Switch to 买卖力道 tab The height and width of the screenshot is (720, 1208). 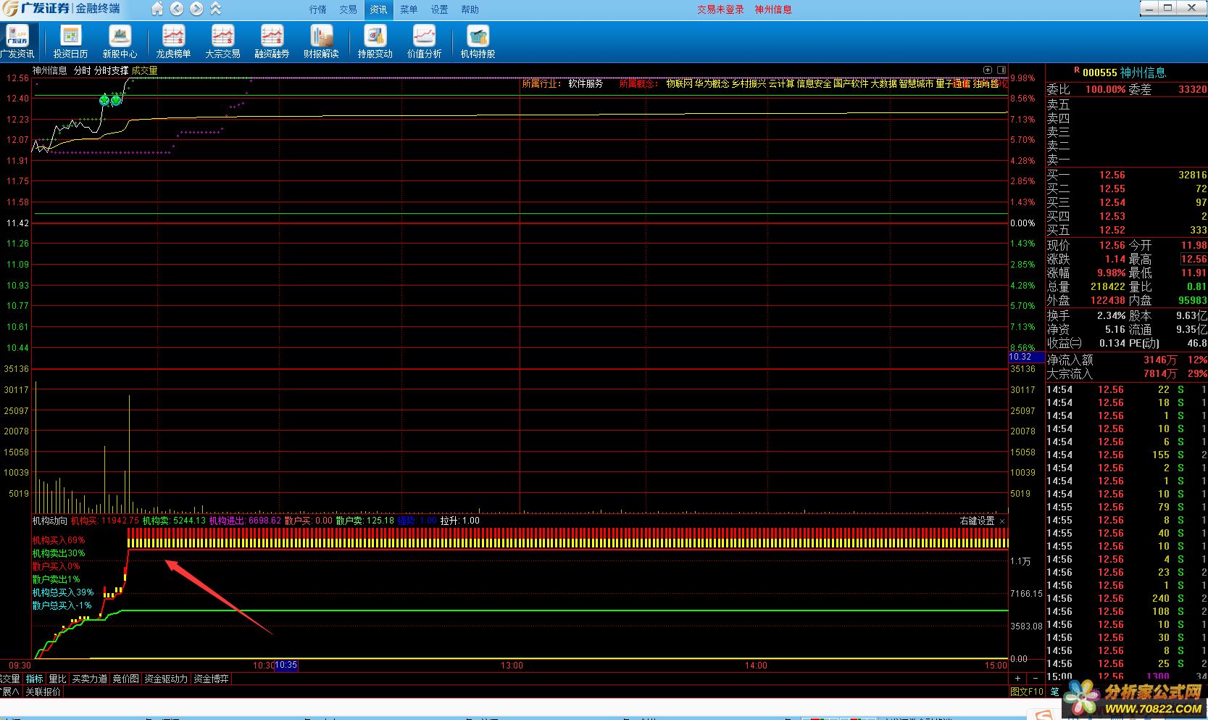pos(90,679)
